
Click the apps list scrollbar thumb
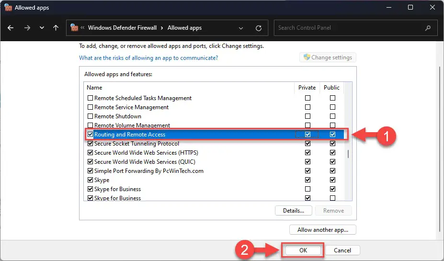[x=348, y=154]
